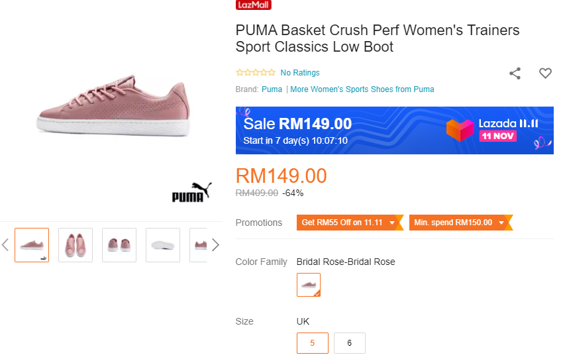Expand the Min. spend RM150.00 promotion

(x=461, y=223)
